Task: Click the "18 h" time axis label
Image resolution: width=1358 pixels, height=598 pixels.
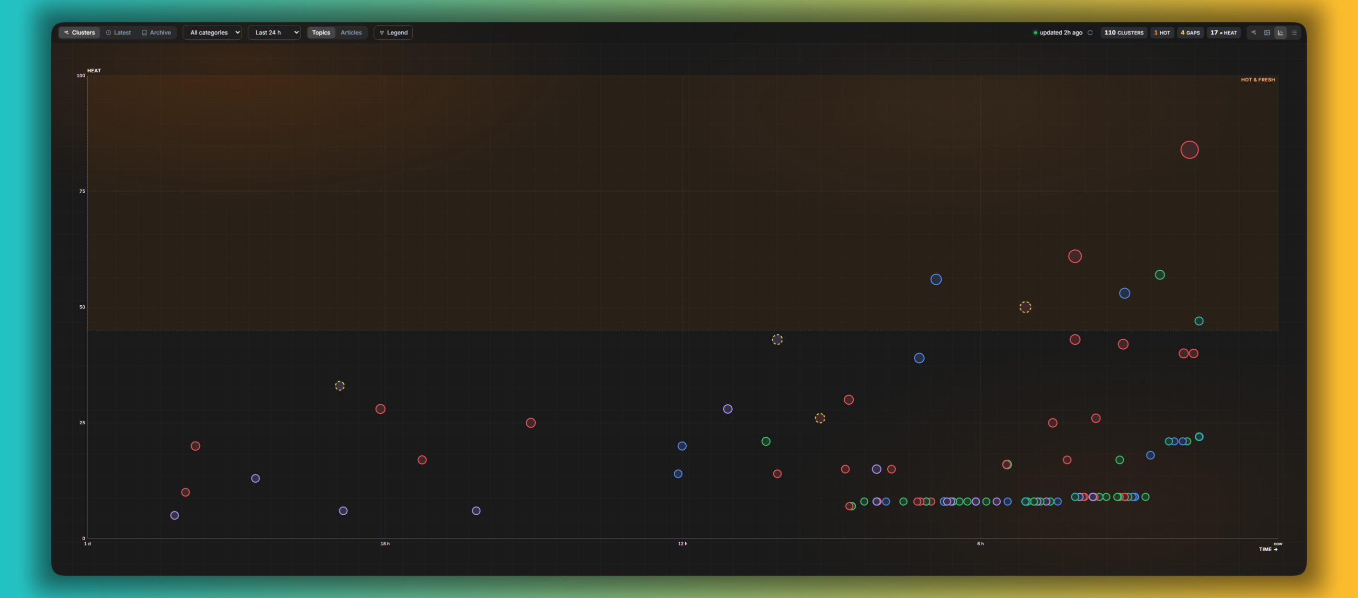Action: tap(385, 544)
